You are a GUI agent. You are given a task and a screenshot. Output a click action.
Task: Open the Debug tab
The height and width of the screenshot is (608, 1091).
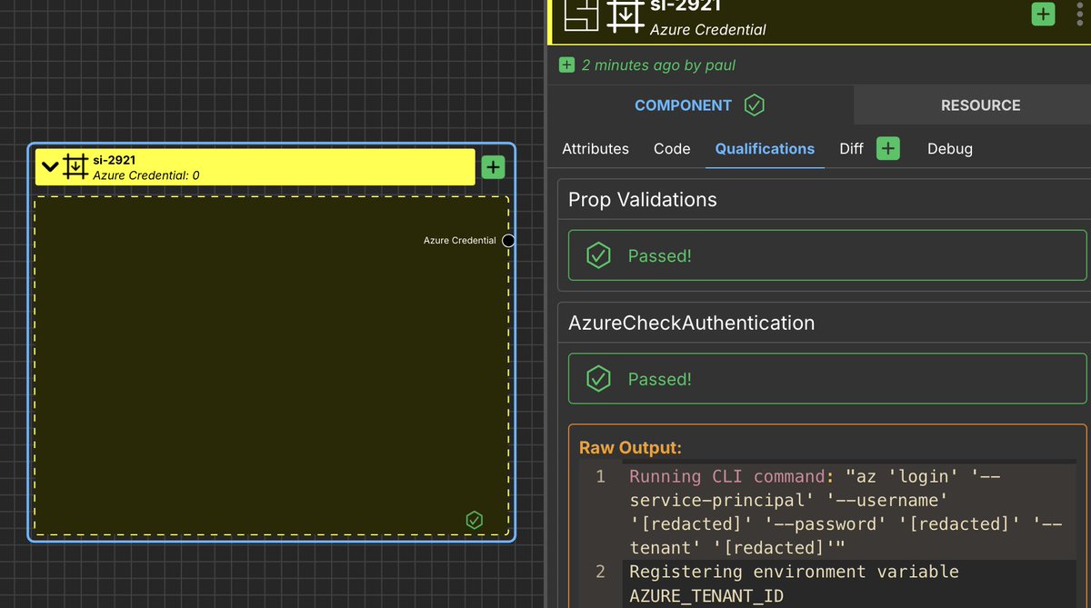(950, 149)
